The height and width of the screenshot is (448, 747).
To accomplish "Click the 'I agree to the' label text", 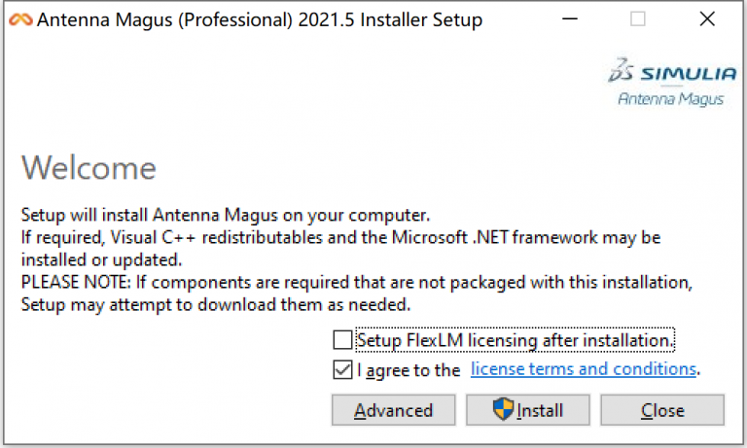I will tap(409, 370).
